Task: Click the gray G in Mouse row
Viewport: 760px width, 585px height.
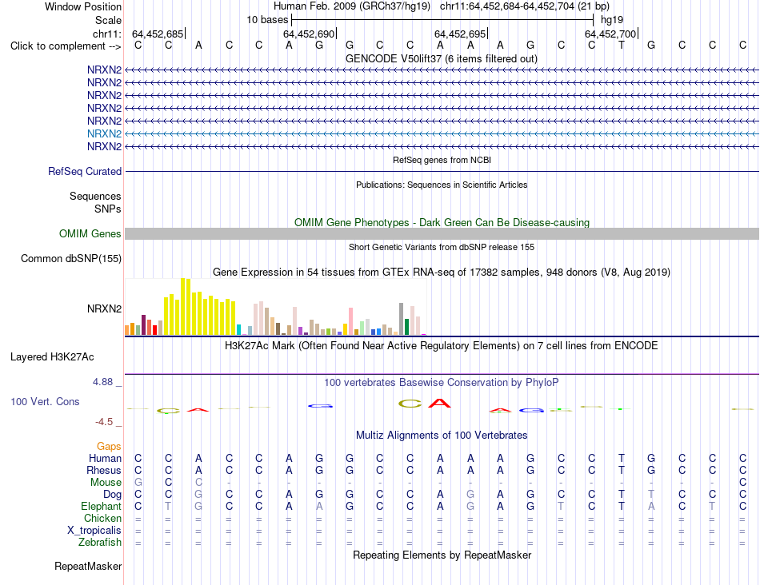Action: coord(138,483)
